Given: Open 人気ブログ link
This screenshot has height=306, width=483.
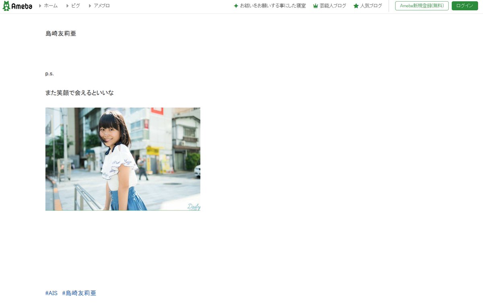Looking at the screenshot, I should (371, 6).
